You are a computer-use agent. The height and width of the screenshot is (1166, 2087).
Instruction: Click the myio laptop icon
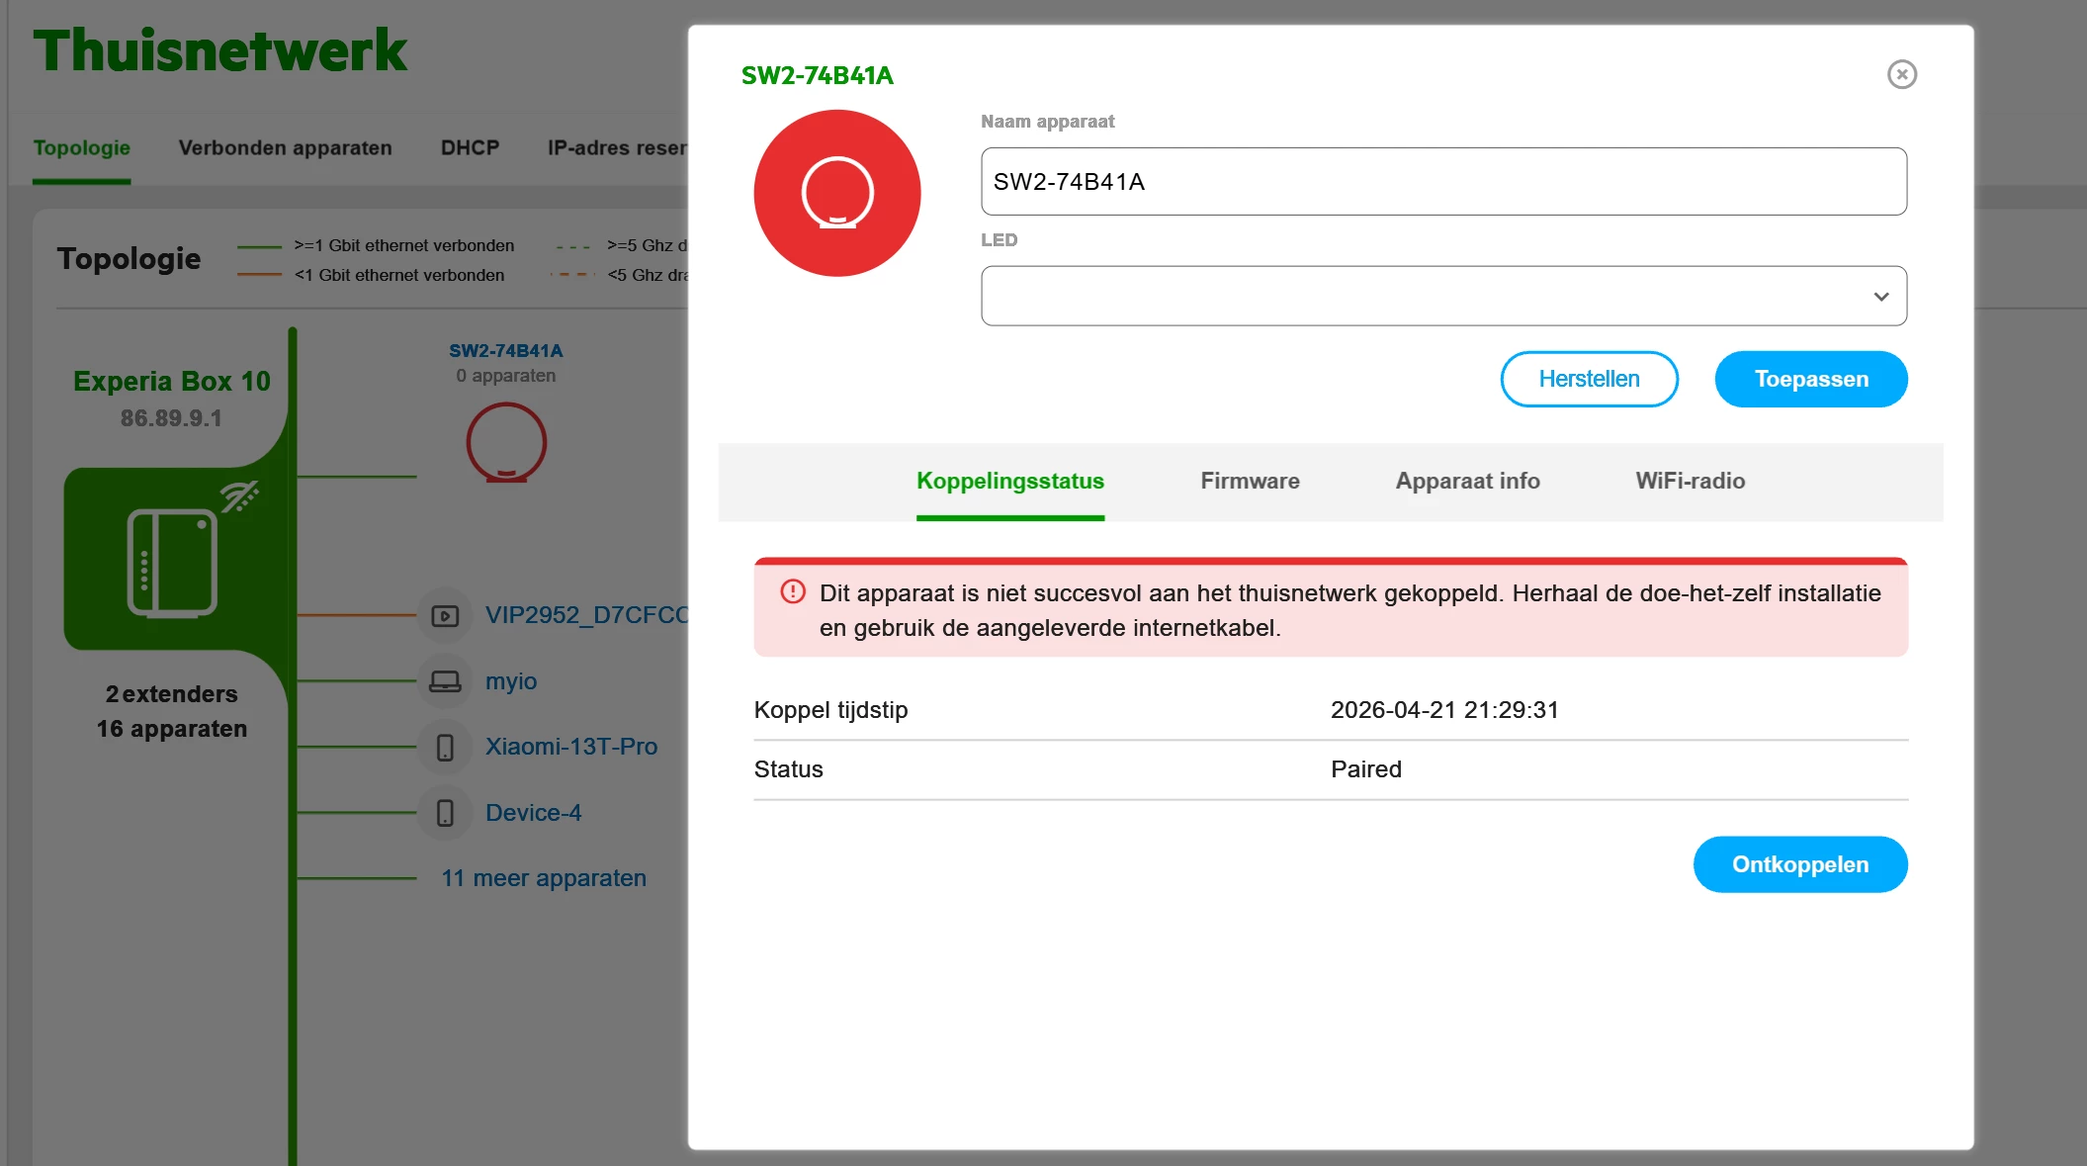pos(445,681)
